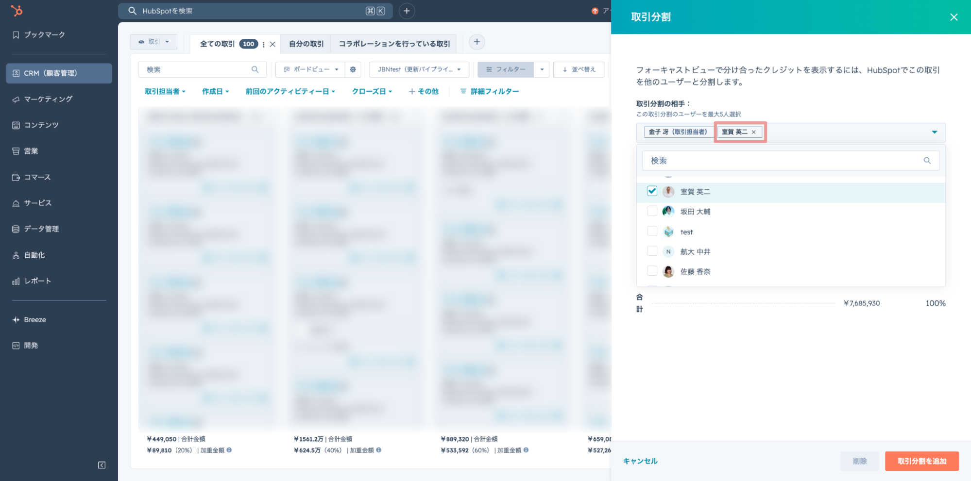Close the 全ての取引 tab with its x icon
971x481 pixels.
pos(273,44)
